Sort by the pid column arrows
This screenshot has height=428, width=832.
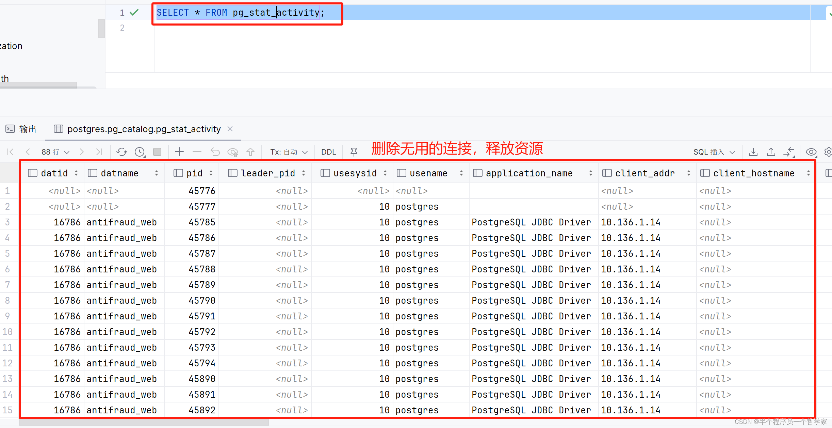(211, 173)
